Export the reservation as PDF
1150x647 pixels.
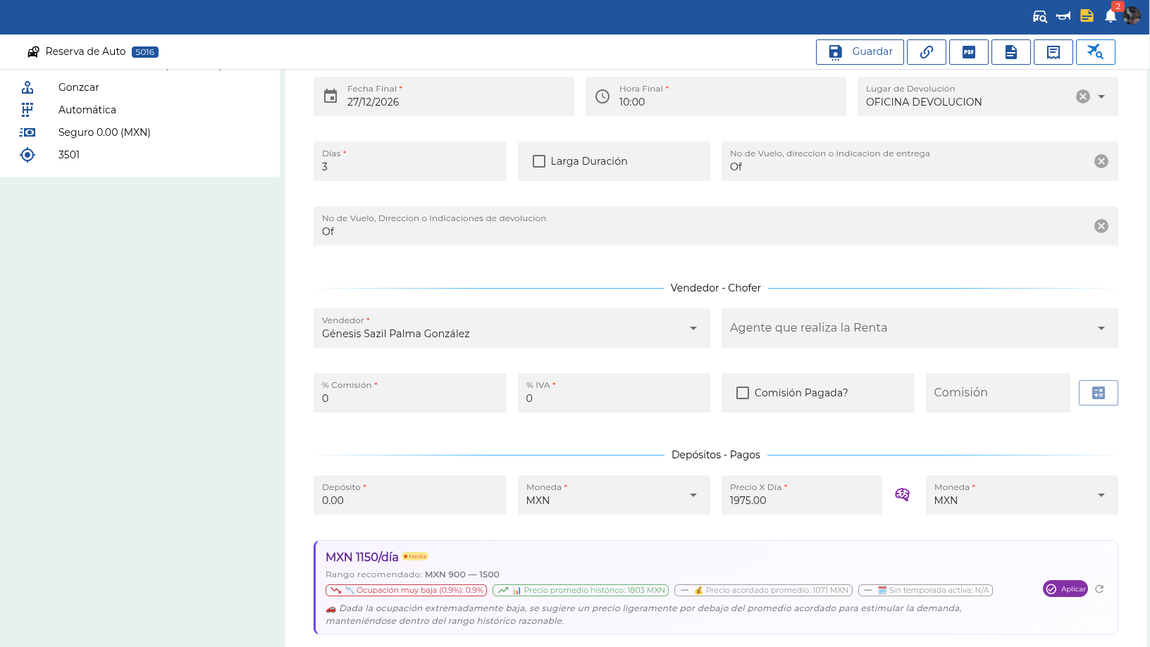tap(969, 52)
